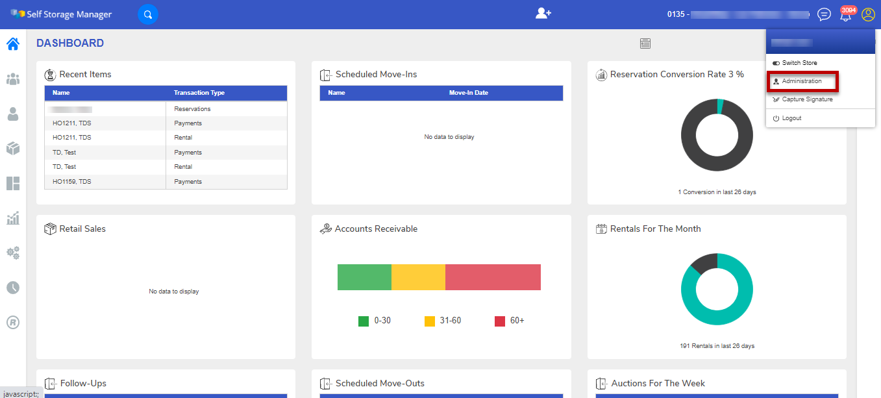
Task: Click the Home dashboard sidebar icon
Action: (x=13, y=44)
